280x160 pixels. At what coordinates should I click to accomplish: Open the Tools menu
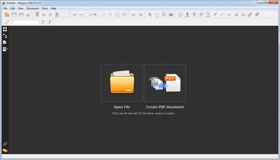click(45, 8)
